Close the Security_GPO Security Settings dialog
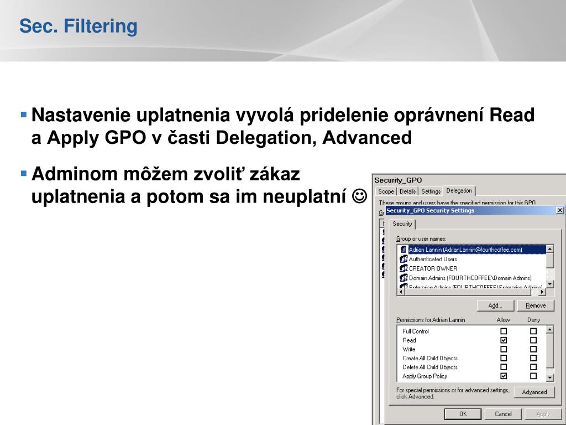The image size is (566, 425). click(559, 210)
